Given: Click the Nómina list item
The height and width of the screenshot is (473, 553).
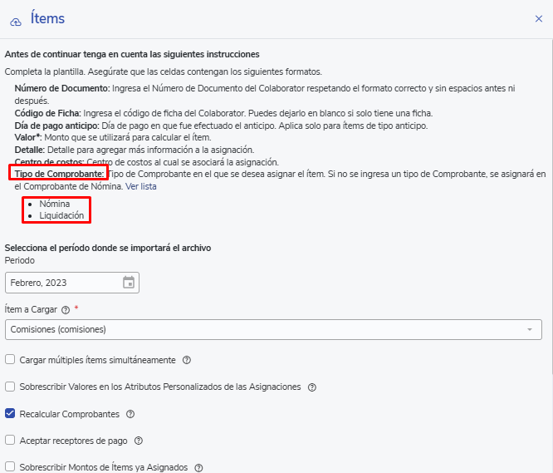Looking at the screenshot, I should [x=54, y=204].
